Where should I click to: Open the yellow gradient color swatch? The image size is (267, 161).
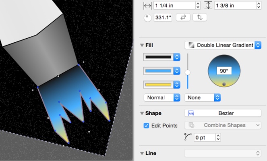pyautogui.click(x=158, y=85)
